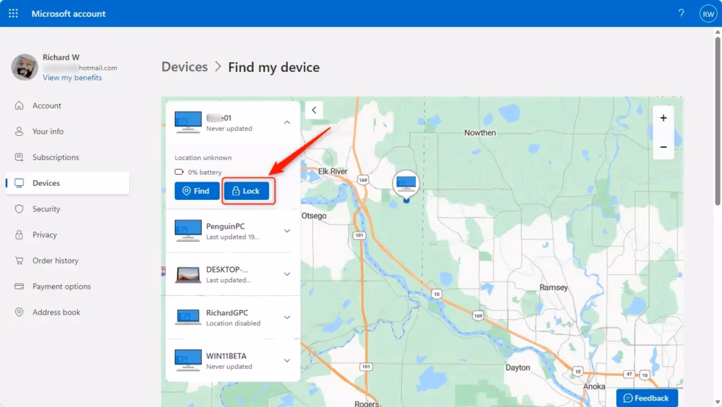
Task: Click the Devices monitor icon in sidebar
Action: 19,183
